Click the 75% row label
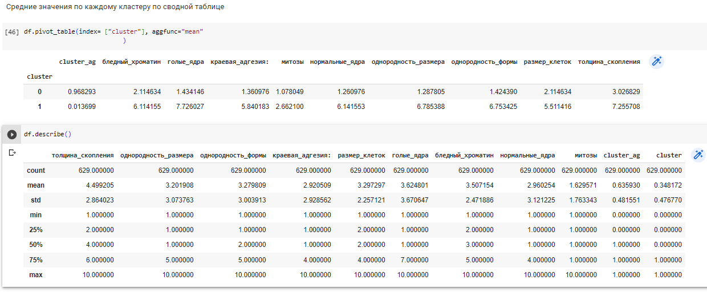 tap(37, 259)
